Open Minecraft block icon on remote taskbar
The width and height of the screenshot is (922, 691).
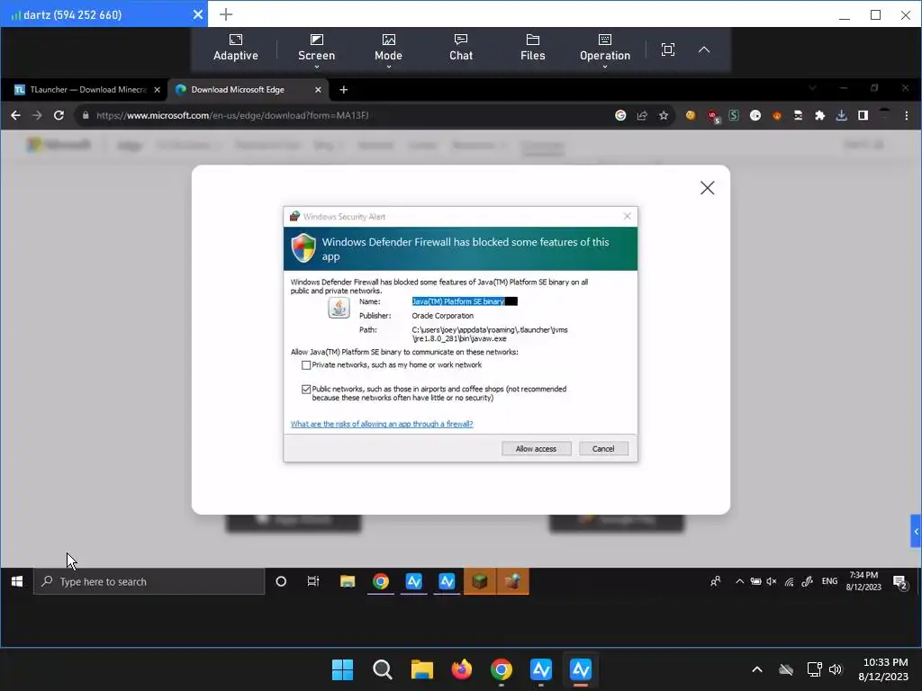click(x=480, y=581)
